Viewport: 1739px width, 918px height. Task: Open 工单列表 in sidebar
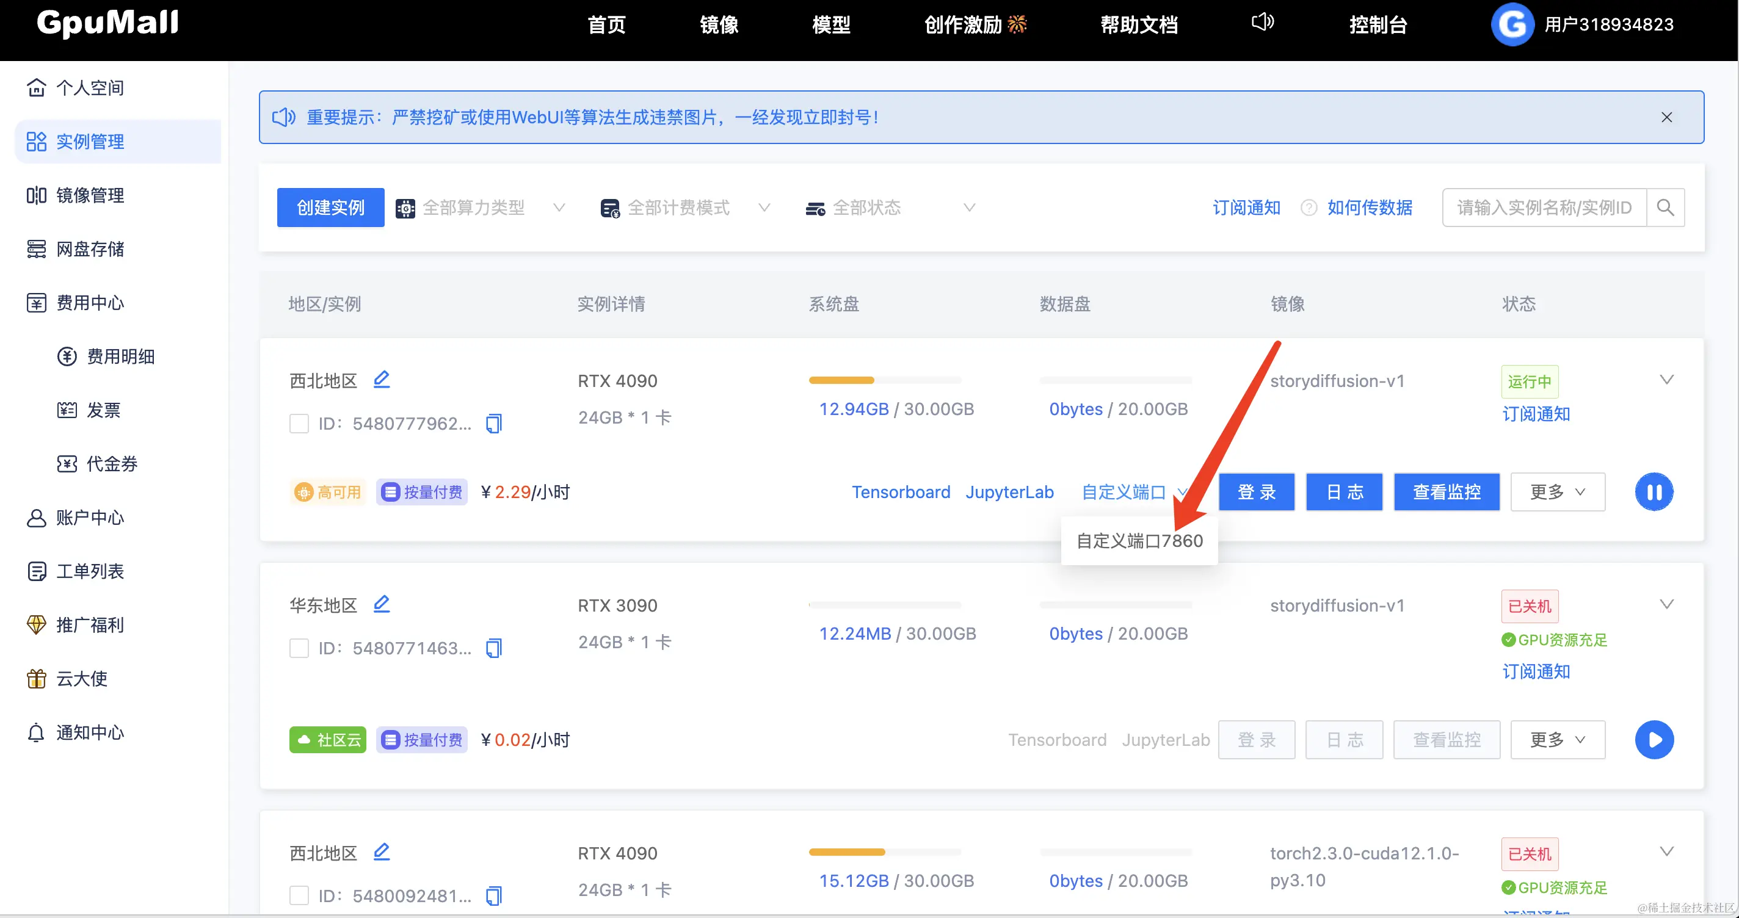[117, 571]
